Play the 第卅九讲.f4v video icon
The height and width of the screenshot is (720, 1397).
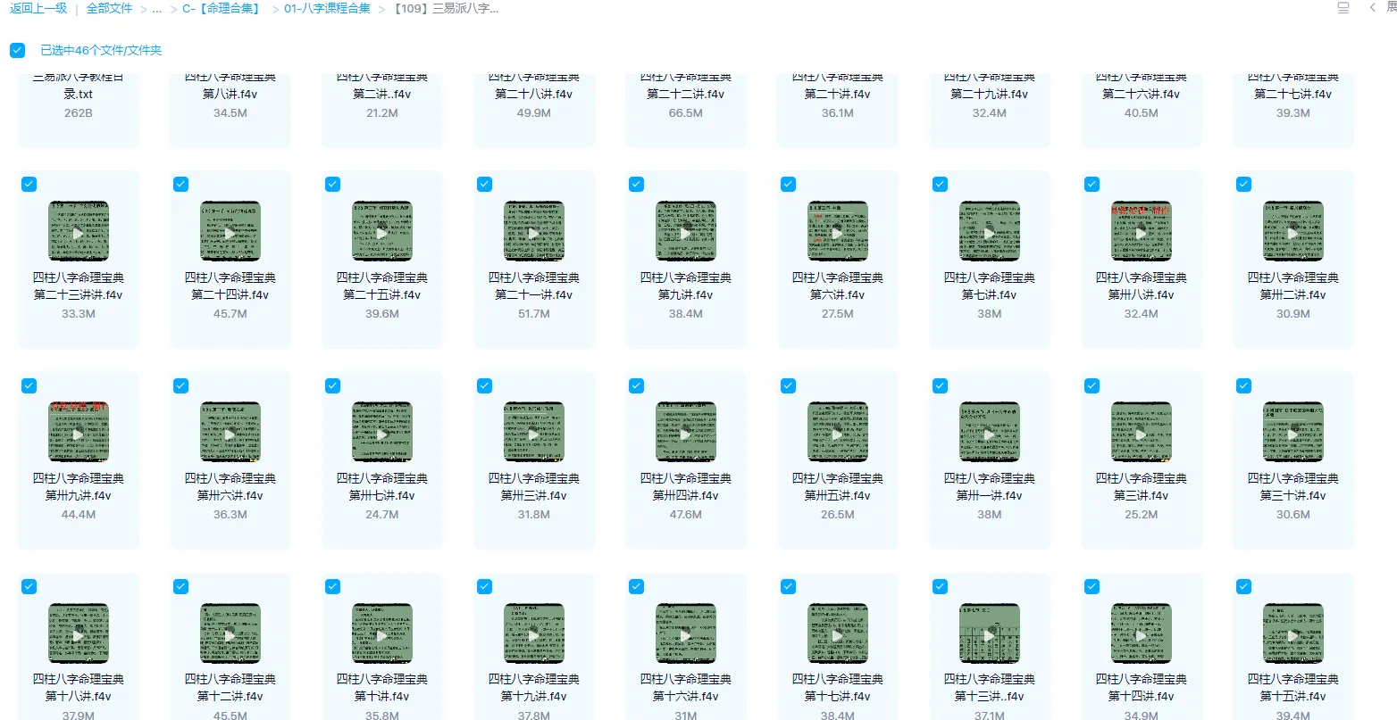point(79,432)
